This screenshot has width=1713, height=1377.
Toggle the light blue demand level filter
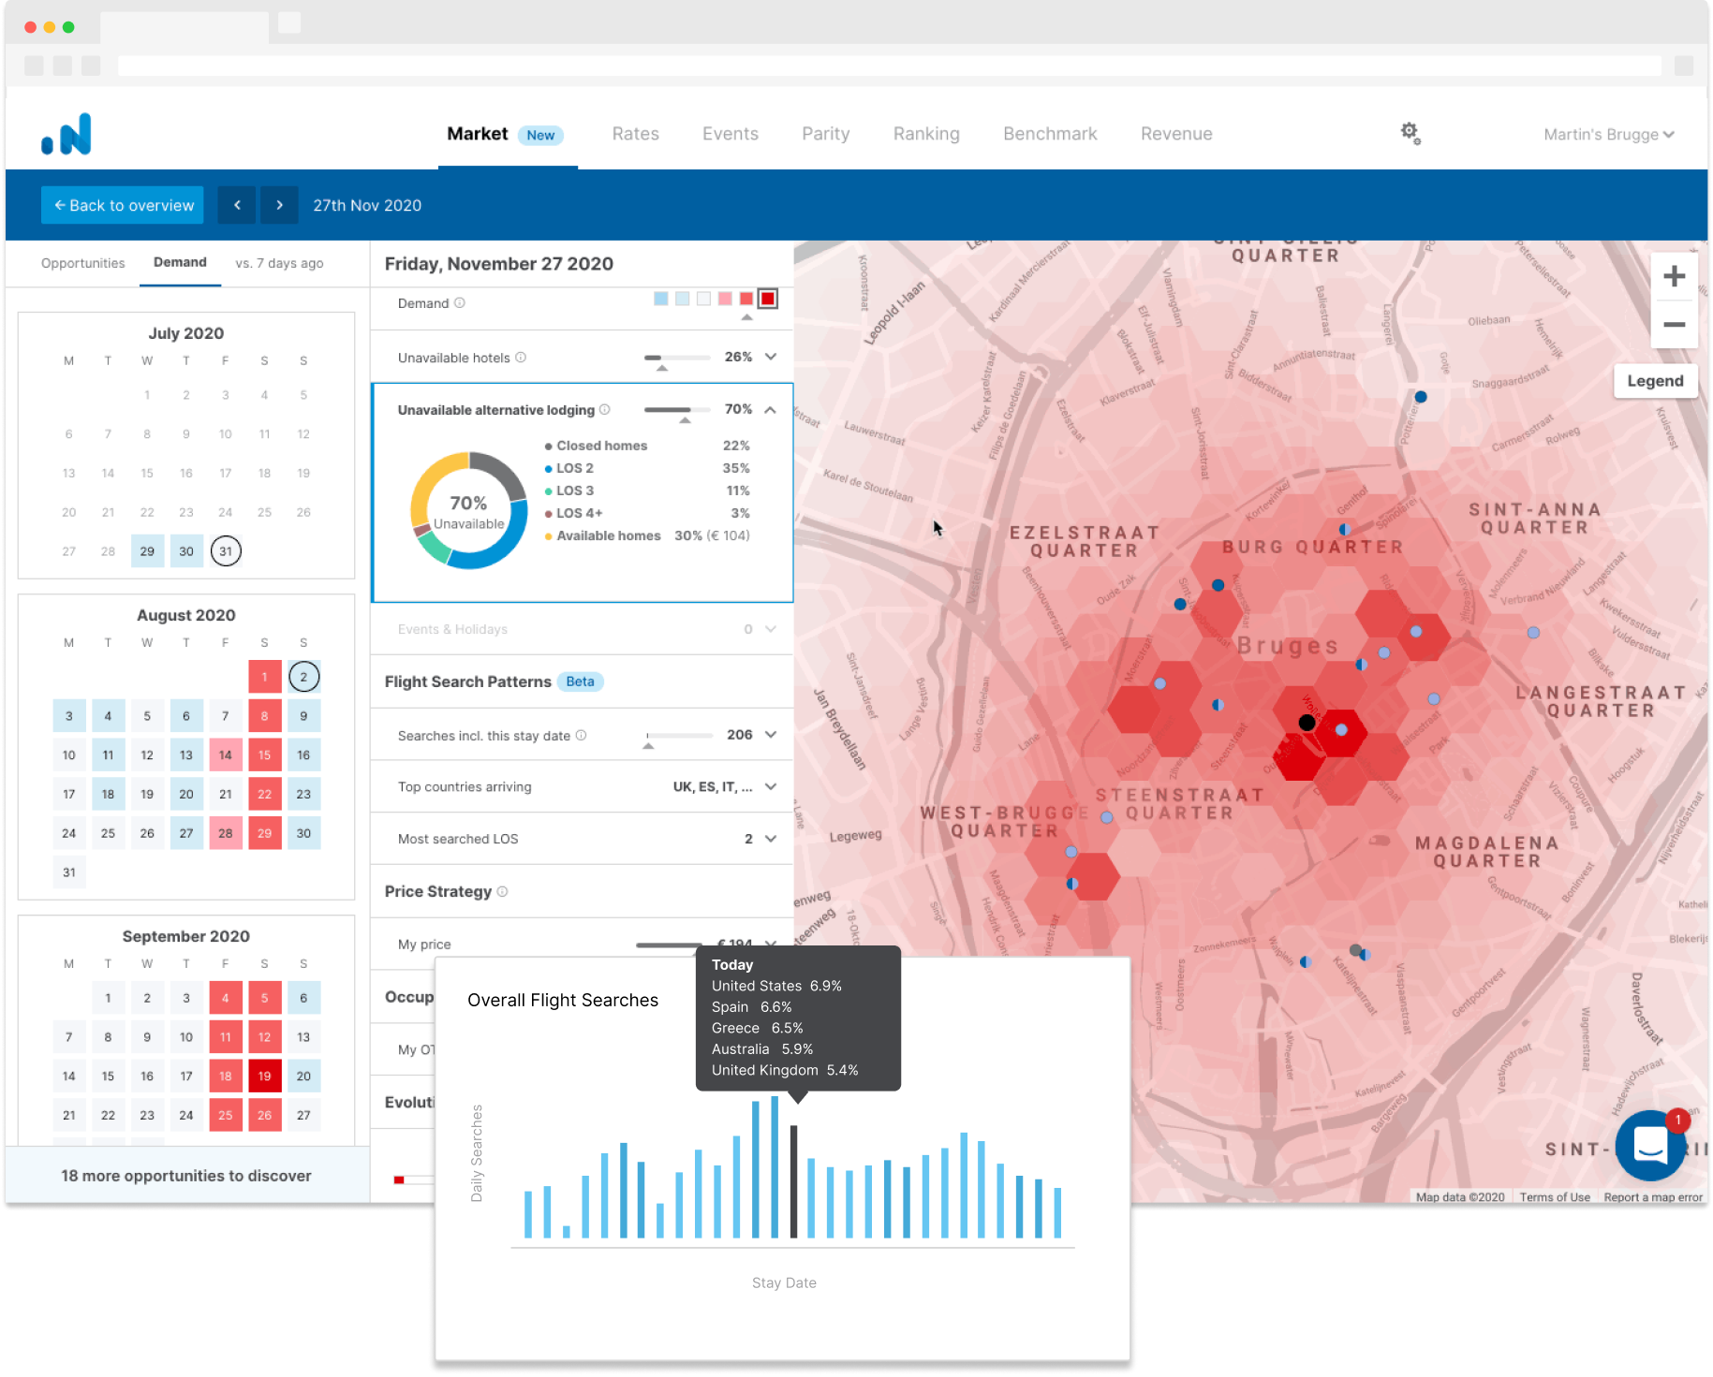pos(660,298)
